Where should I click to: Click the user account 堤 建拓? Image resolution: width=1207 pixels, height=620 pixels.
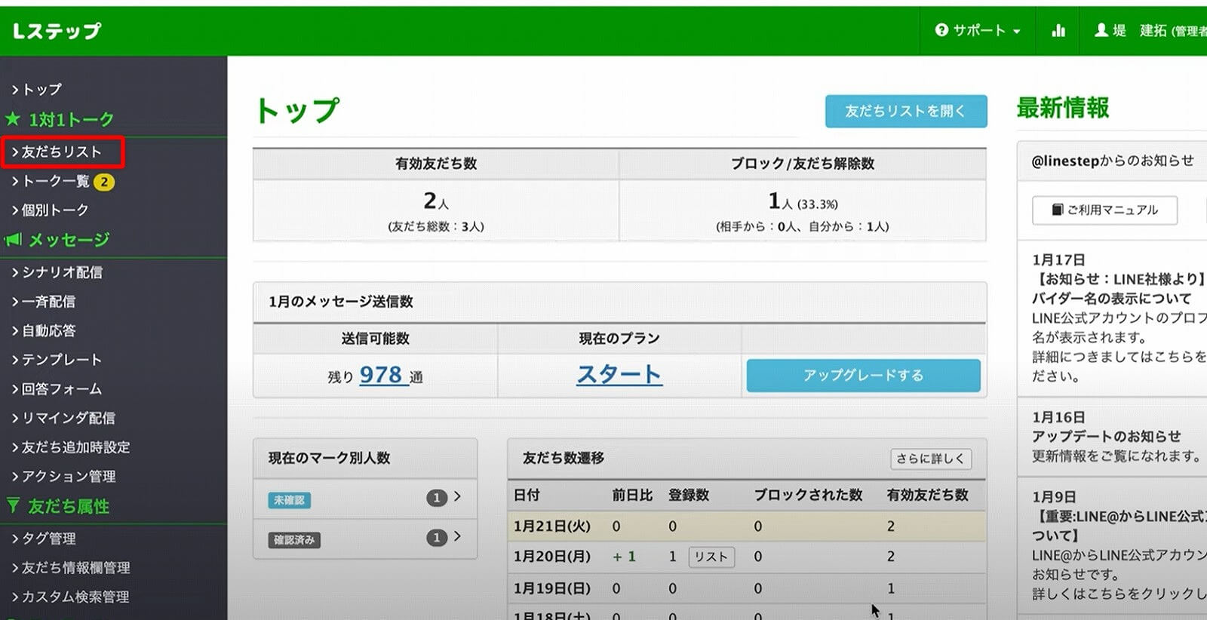[1150, 30]
